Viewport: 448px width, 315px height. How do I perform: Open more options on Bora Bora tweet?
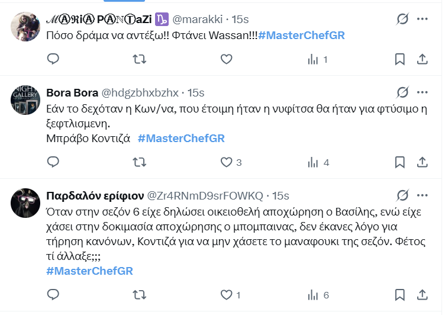point(422,92)
